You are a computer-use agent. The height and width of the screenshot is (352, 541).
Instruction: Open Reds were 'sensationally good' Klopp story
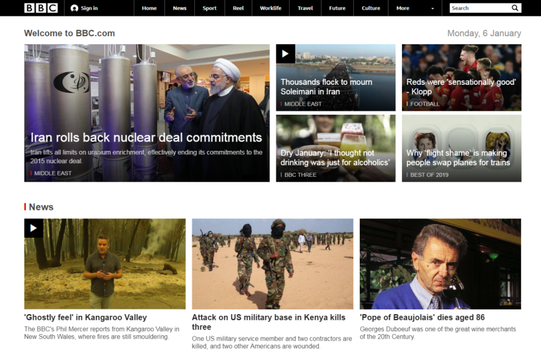coord(460,87)
